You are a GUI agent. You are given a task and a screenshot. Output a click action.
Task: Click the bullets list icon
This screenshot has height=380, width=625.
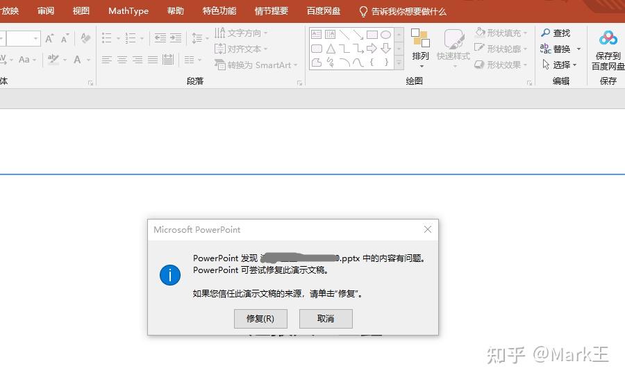(107, 38)
